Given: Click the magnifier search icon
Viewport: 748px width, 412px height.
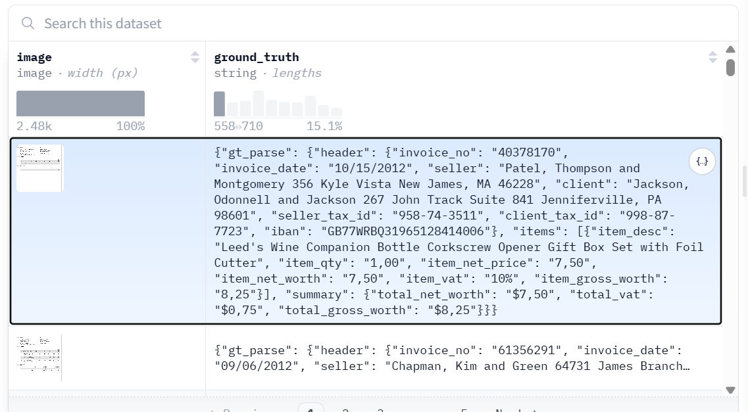Looking at the screenshot, I should pyautogui.click(x=28, y=24).
